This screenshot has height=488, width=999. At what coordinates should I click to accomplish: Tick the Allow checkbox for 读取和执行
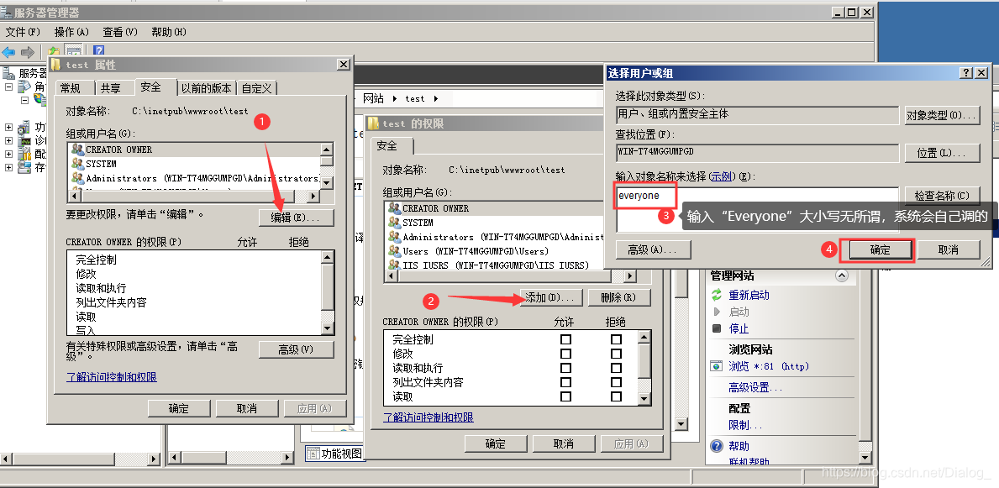click(x=565, y=368)
